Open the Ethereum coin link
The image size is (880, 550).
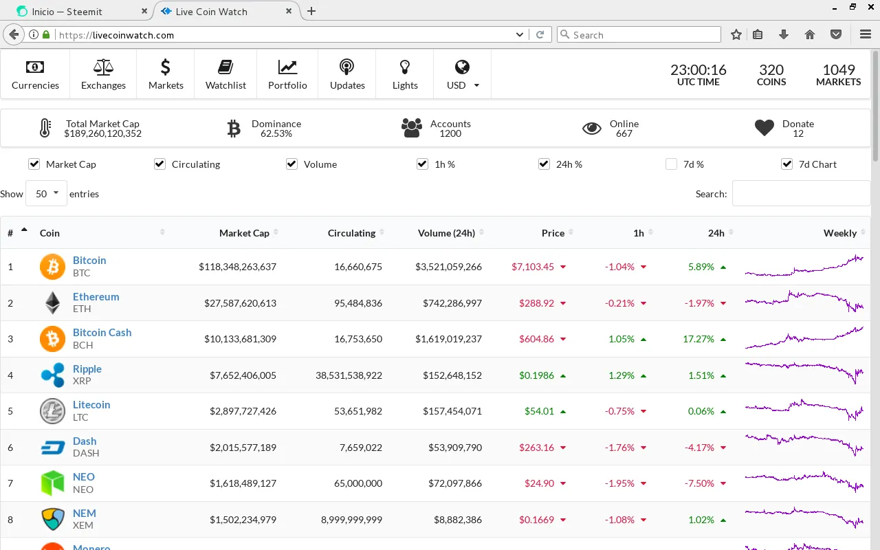tap(96, 297)
